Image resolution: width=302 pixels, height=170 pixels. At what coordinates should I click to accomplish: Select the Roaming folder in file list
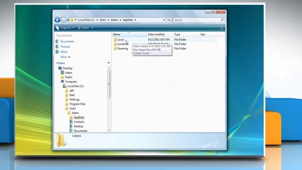click(123, 49)
